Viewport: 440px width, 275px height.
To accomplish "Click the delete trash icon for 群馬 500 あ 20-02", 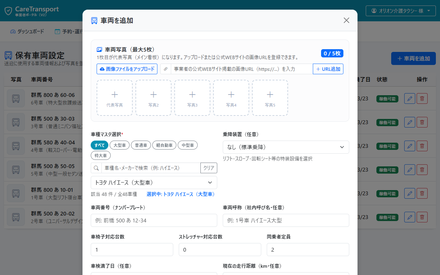I will (x=422, y=217).
